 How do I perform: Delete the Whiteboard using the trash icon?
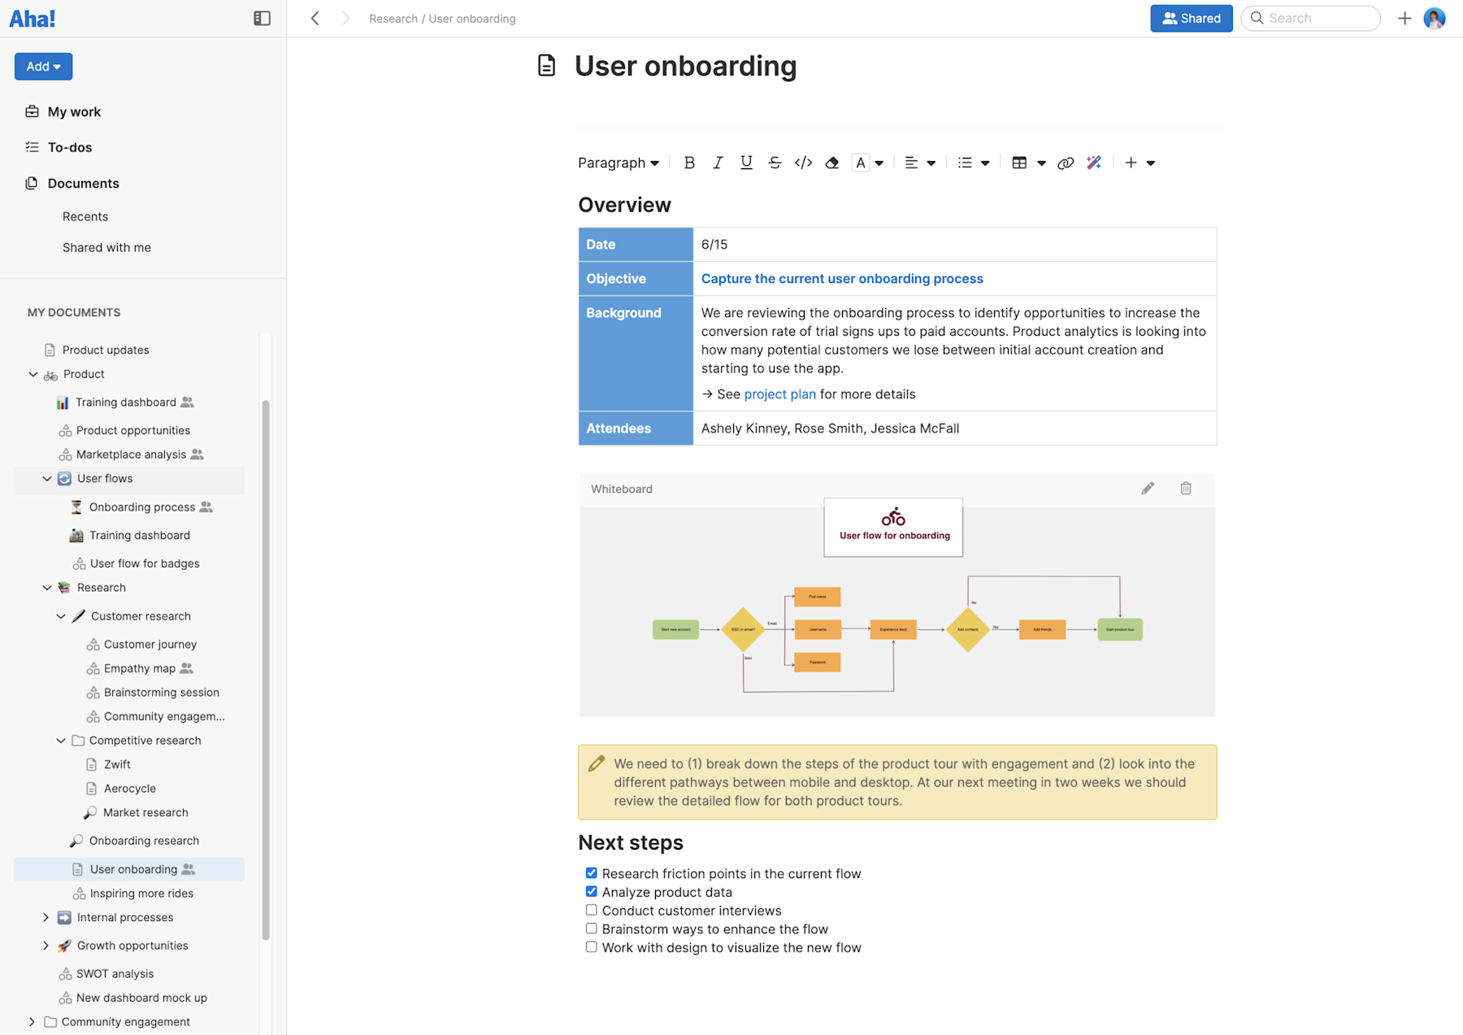[1186, 489]
